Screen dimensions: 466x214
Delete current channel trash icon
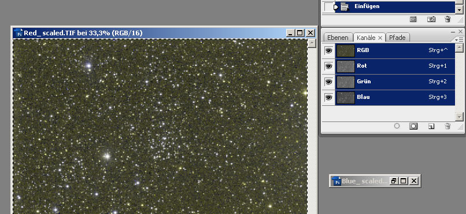(447, 126)
